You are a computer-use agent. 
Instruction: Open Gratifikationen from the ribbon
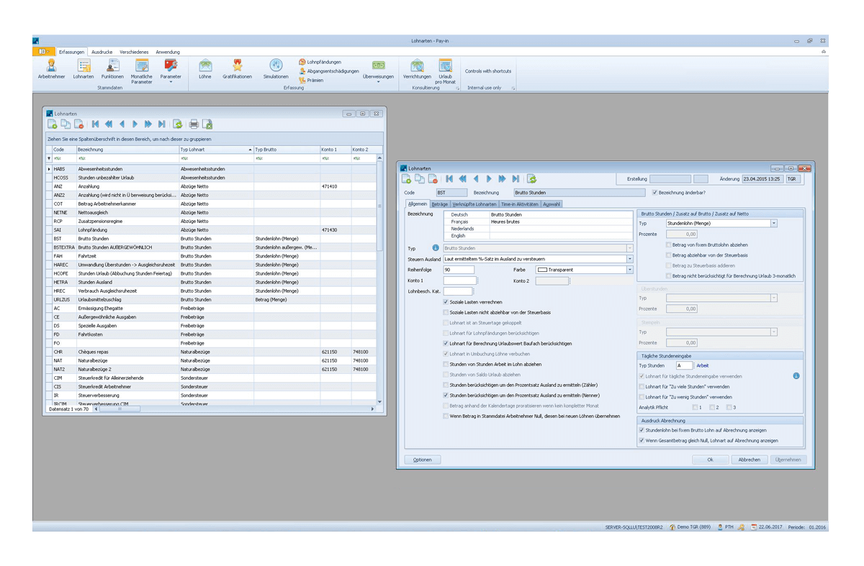click(237, 69)
